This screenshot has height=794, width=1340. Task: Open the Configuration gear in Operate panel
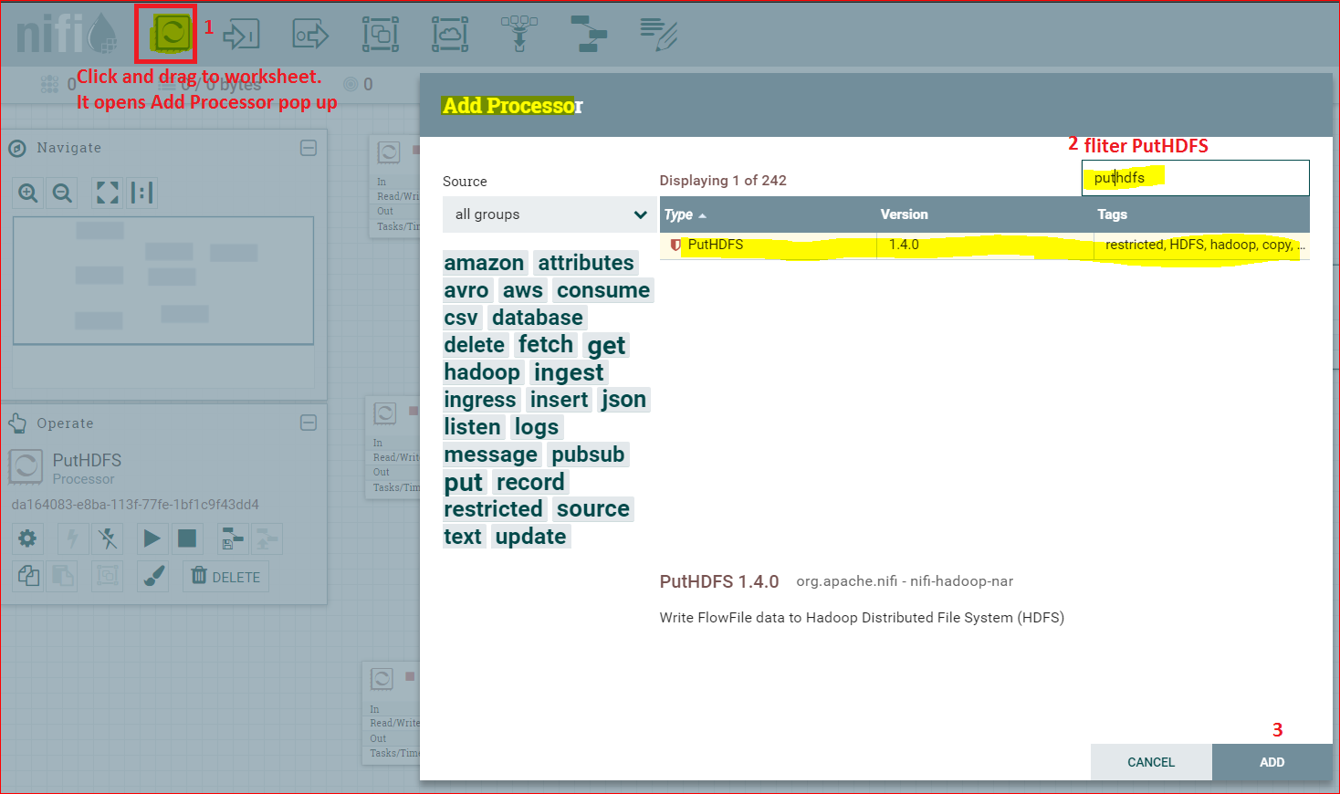(x=27, y=538)
